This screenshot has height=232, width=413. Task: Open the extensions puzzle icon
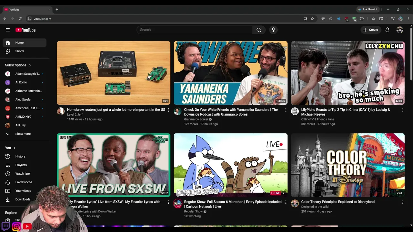coord(362,19)
